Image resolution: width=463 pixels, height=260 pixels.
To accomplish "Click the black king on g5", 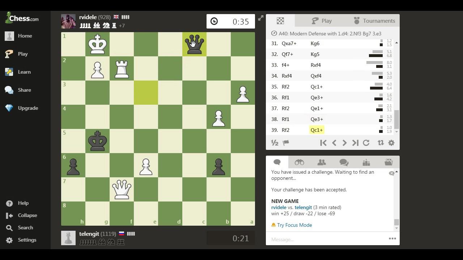I will click(97, 141).
